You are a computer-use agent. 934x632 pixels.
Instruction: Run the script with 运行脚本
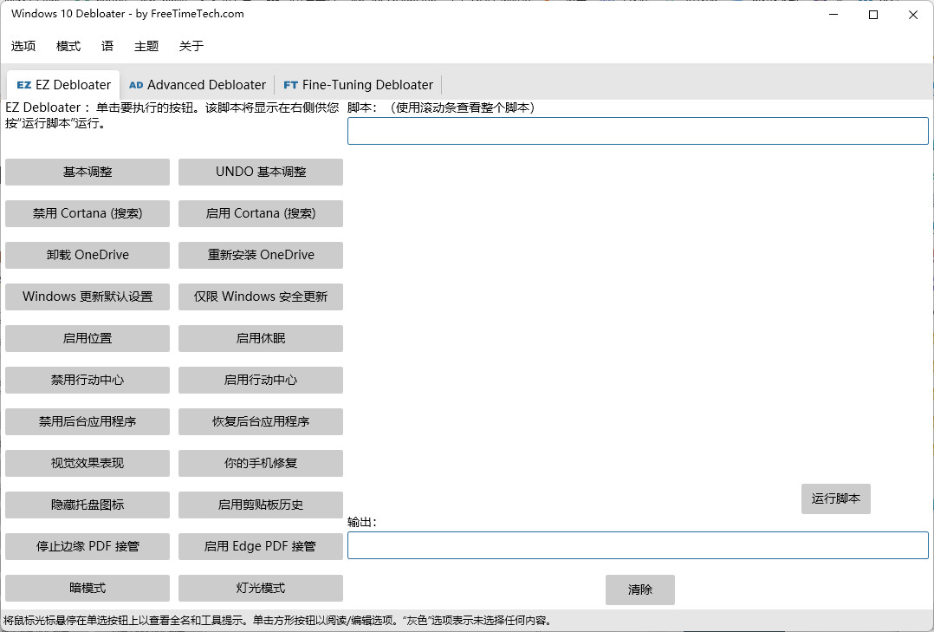(836, 499)
